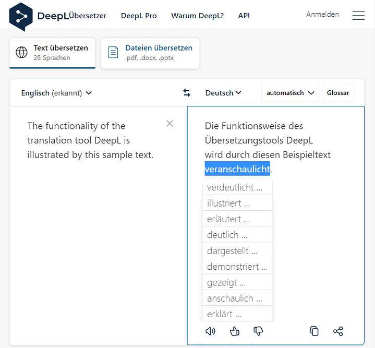
Task: Rate translation with thumbs down
Action: coord(258,331)
